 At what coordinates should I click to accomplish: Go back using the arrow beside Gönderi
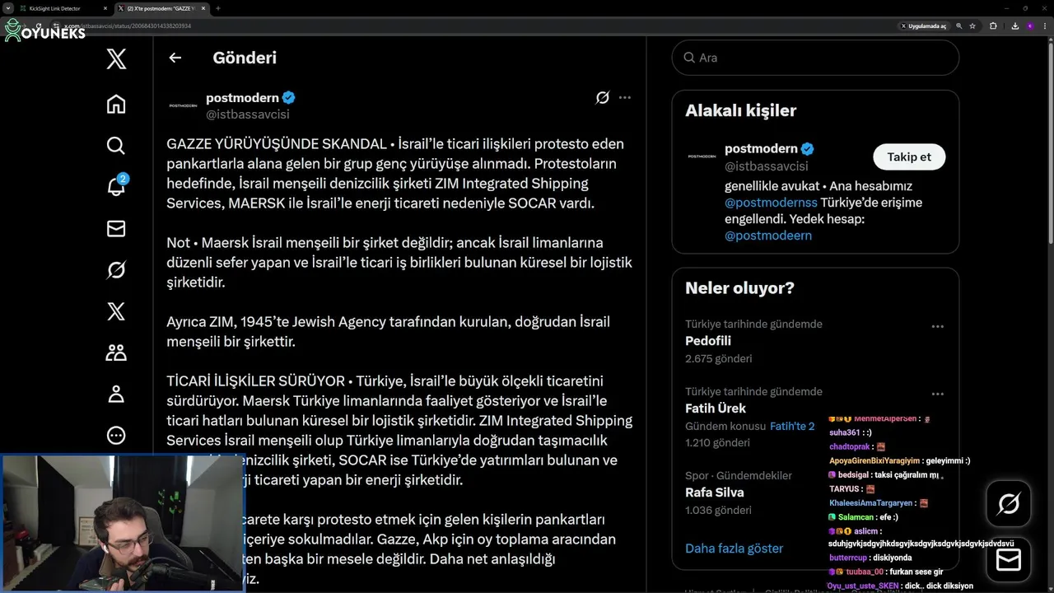point(175,58)
